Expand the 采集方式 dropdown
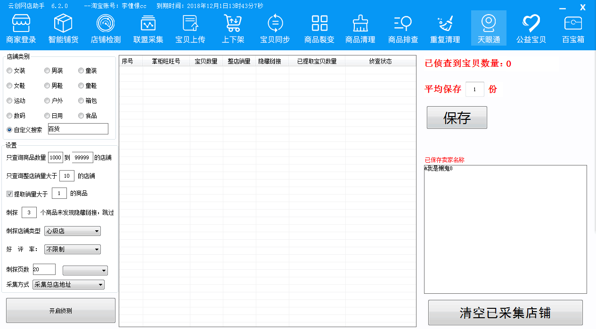This screenshot has height=329, width=596. (69, 284)
